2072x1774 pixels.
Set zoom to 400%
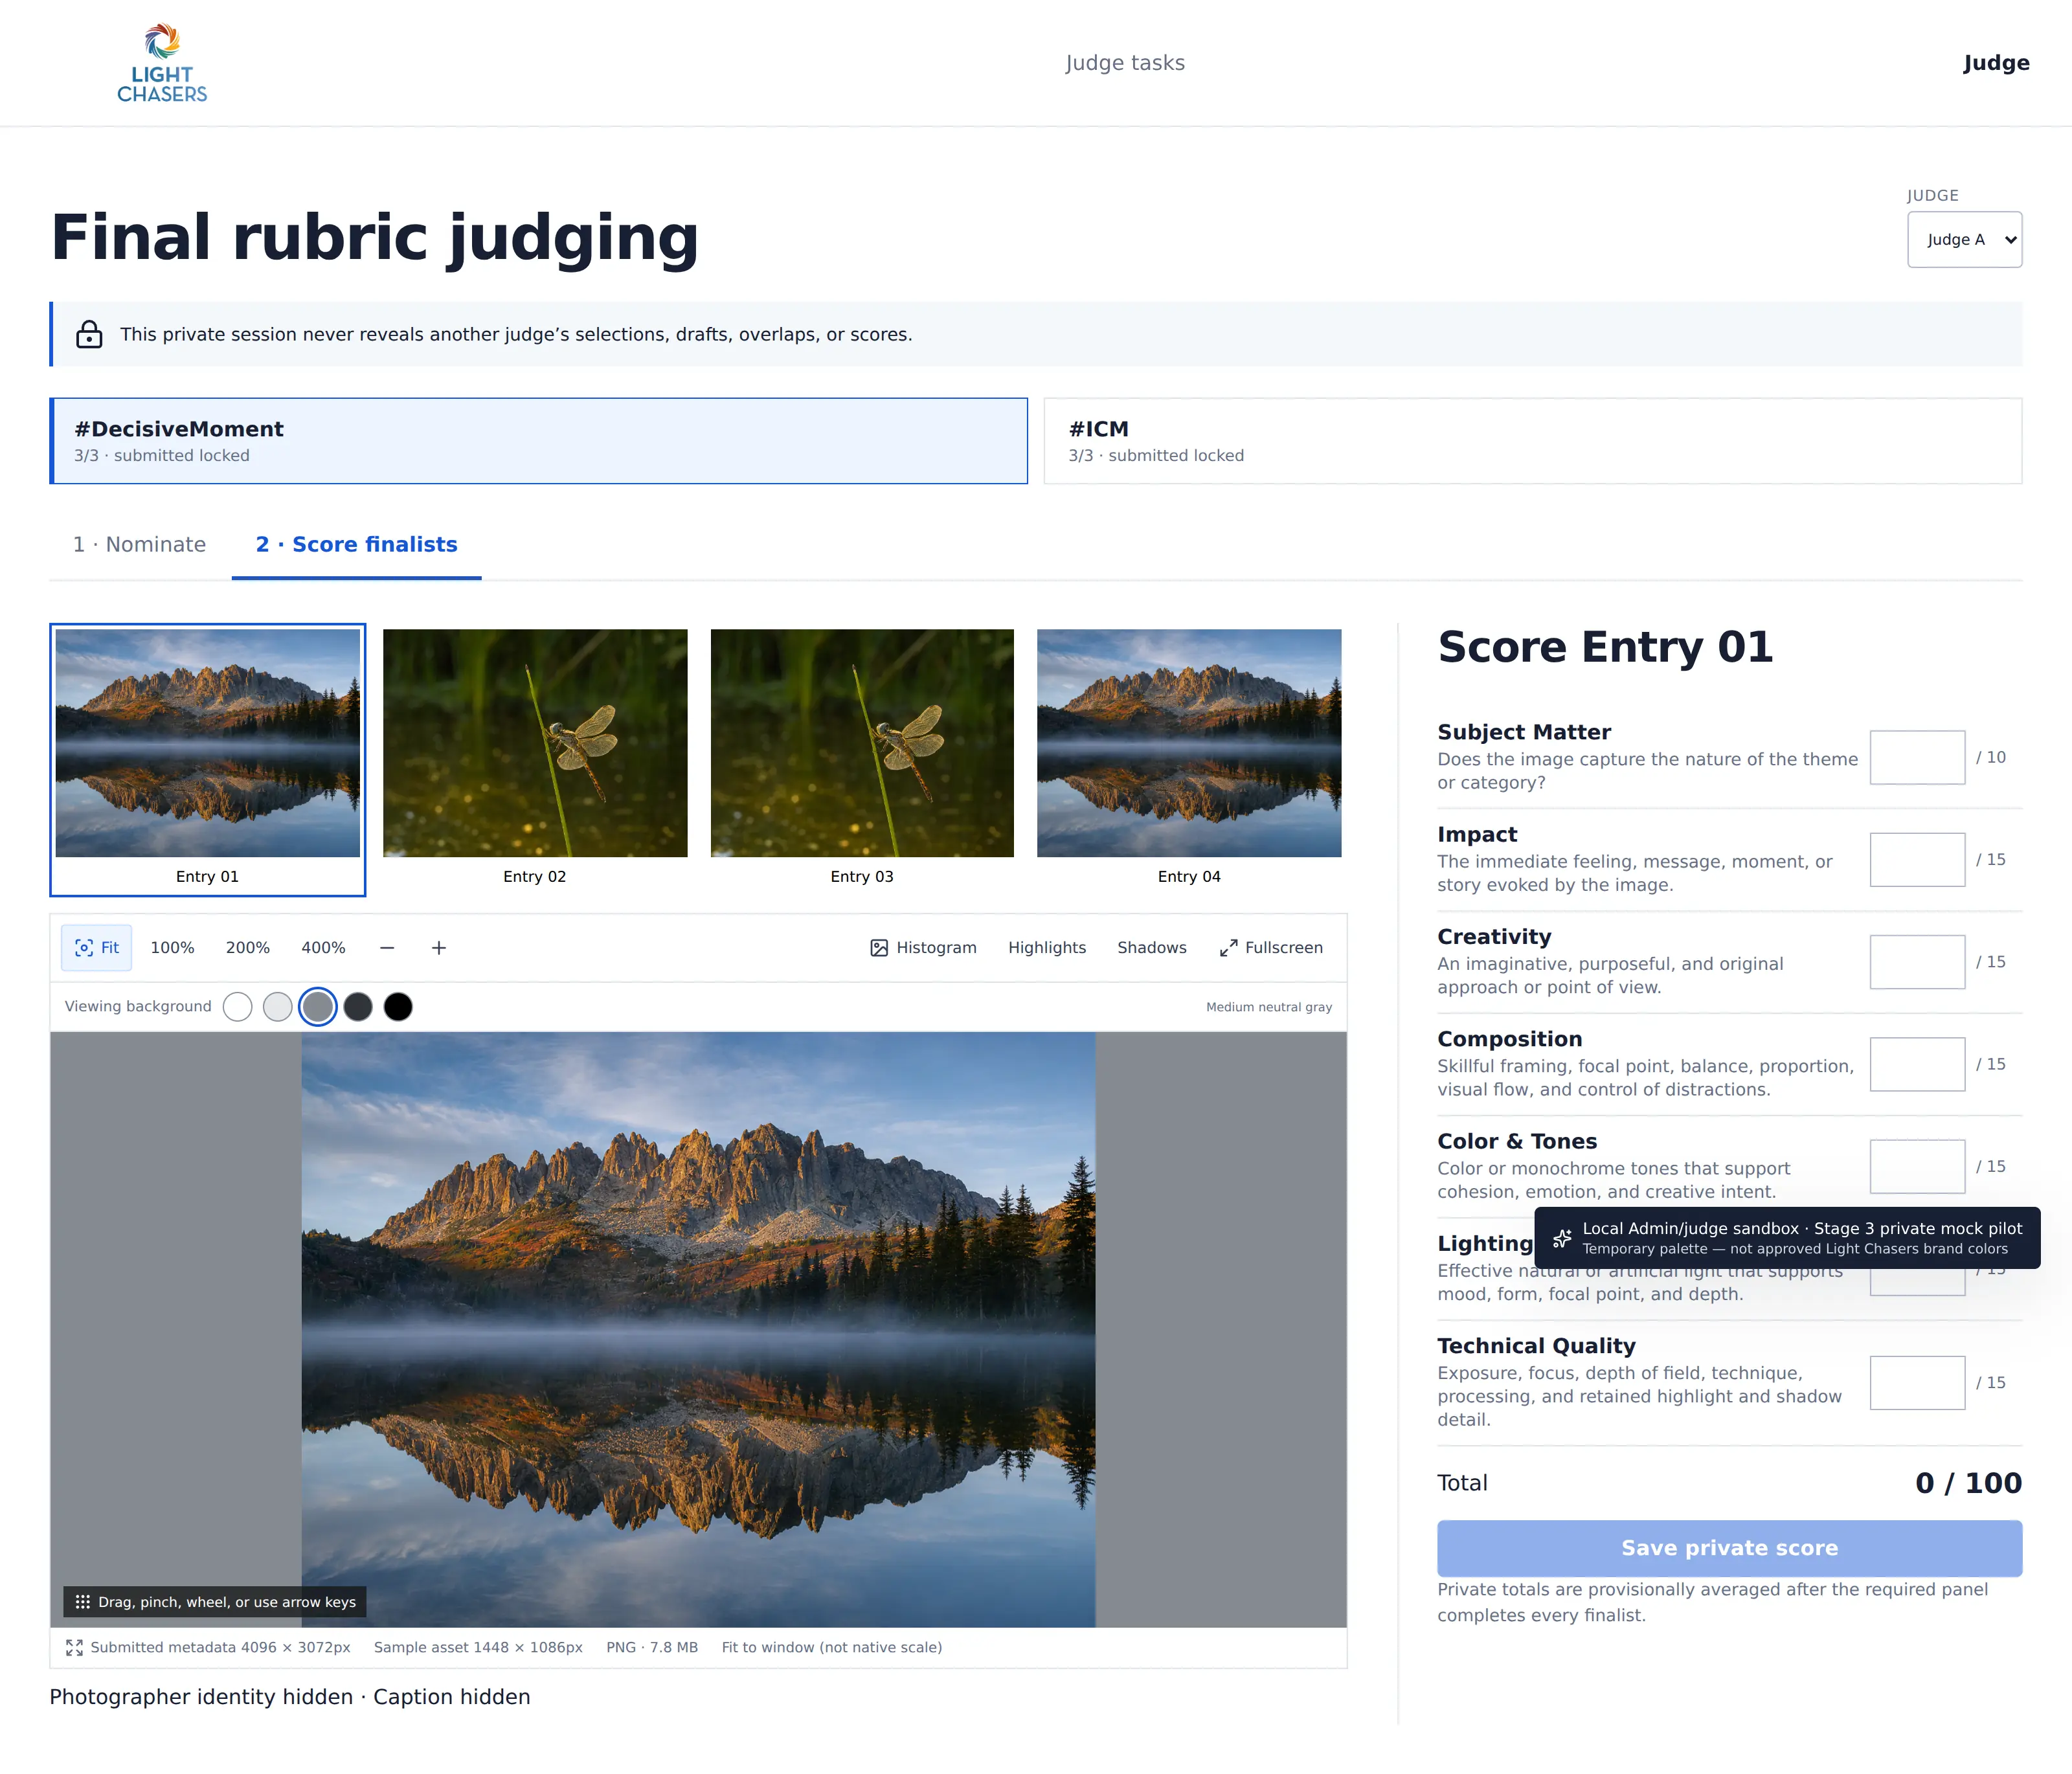323,948
